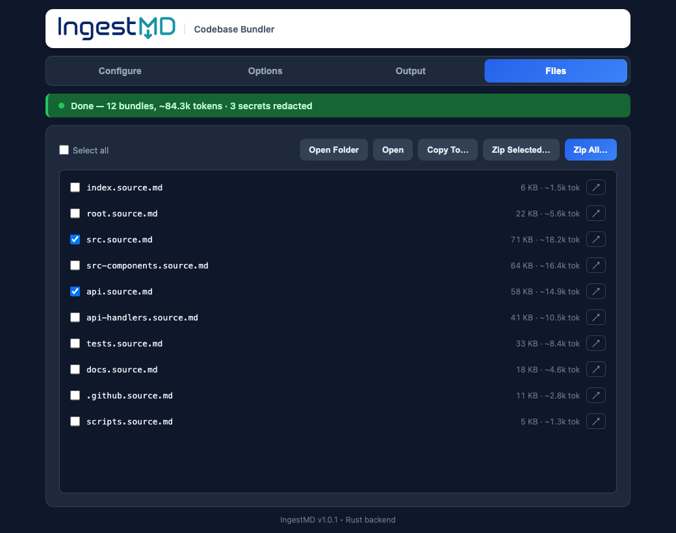676x533 pixels.
Task: Select the Files tab
Action: (x=556, y=71)
